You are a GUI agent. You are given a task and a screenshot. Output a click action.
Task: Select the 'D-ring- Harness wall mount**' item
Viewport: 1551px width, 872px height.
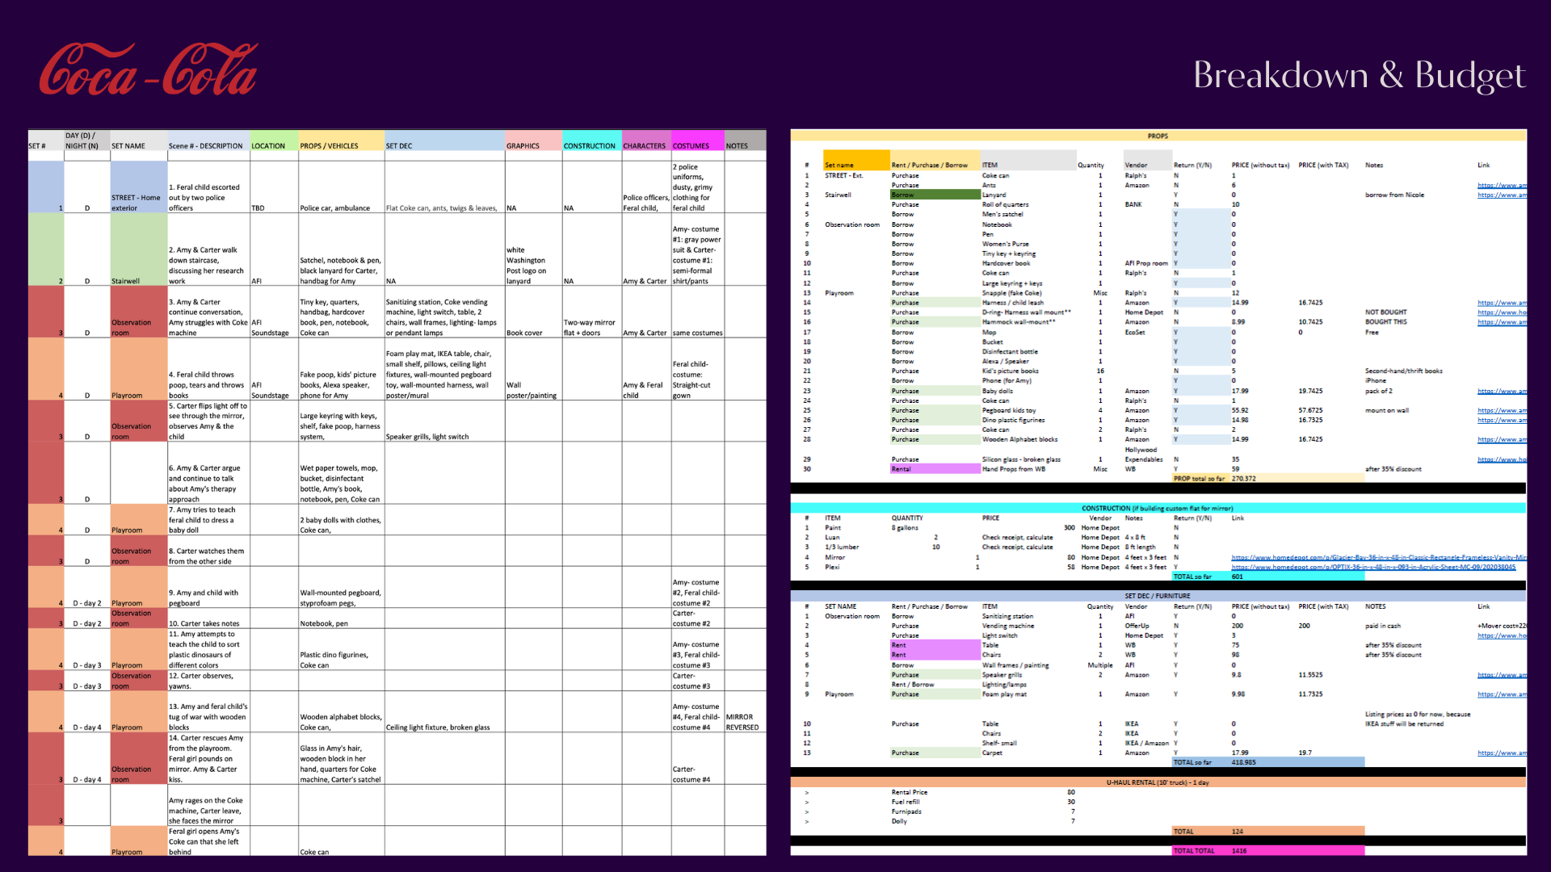1026,312
